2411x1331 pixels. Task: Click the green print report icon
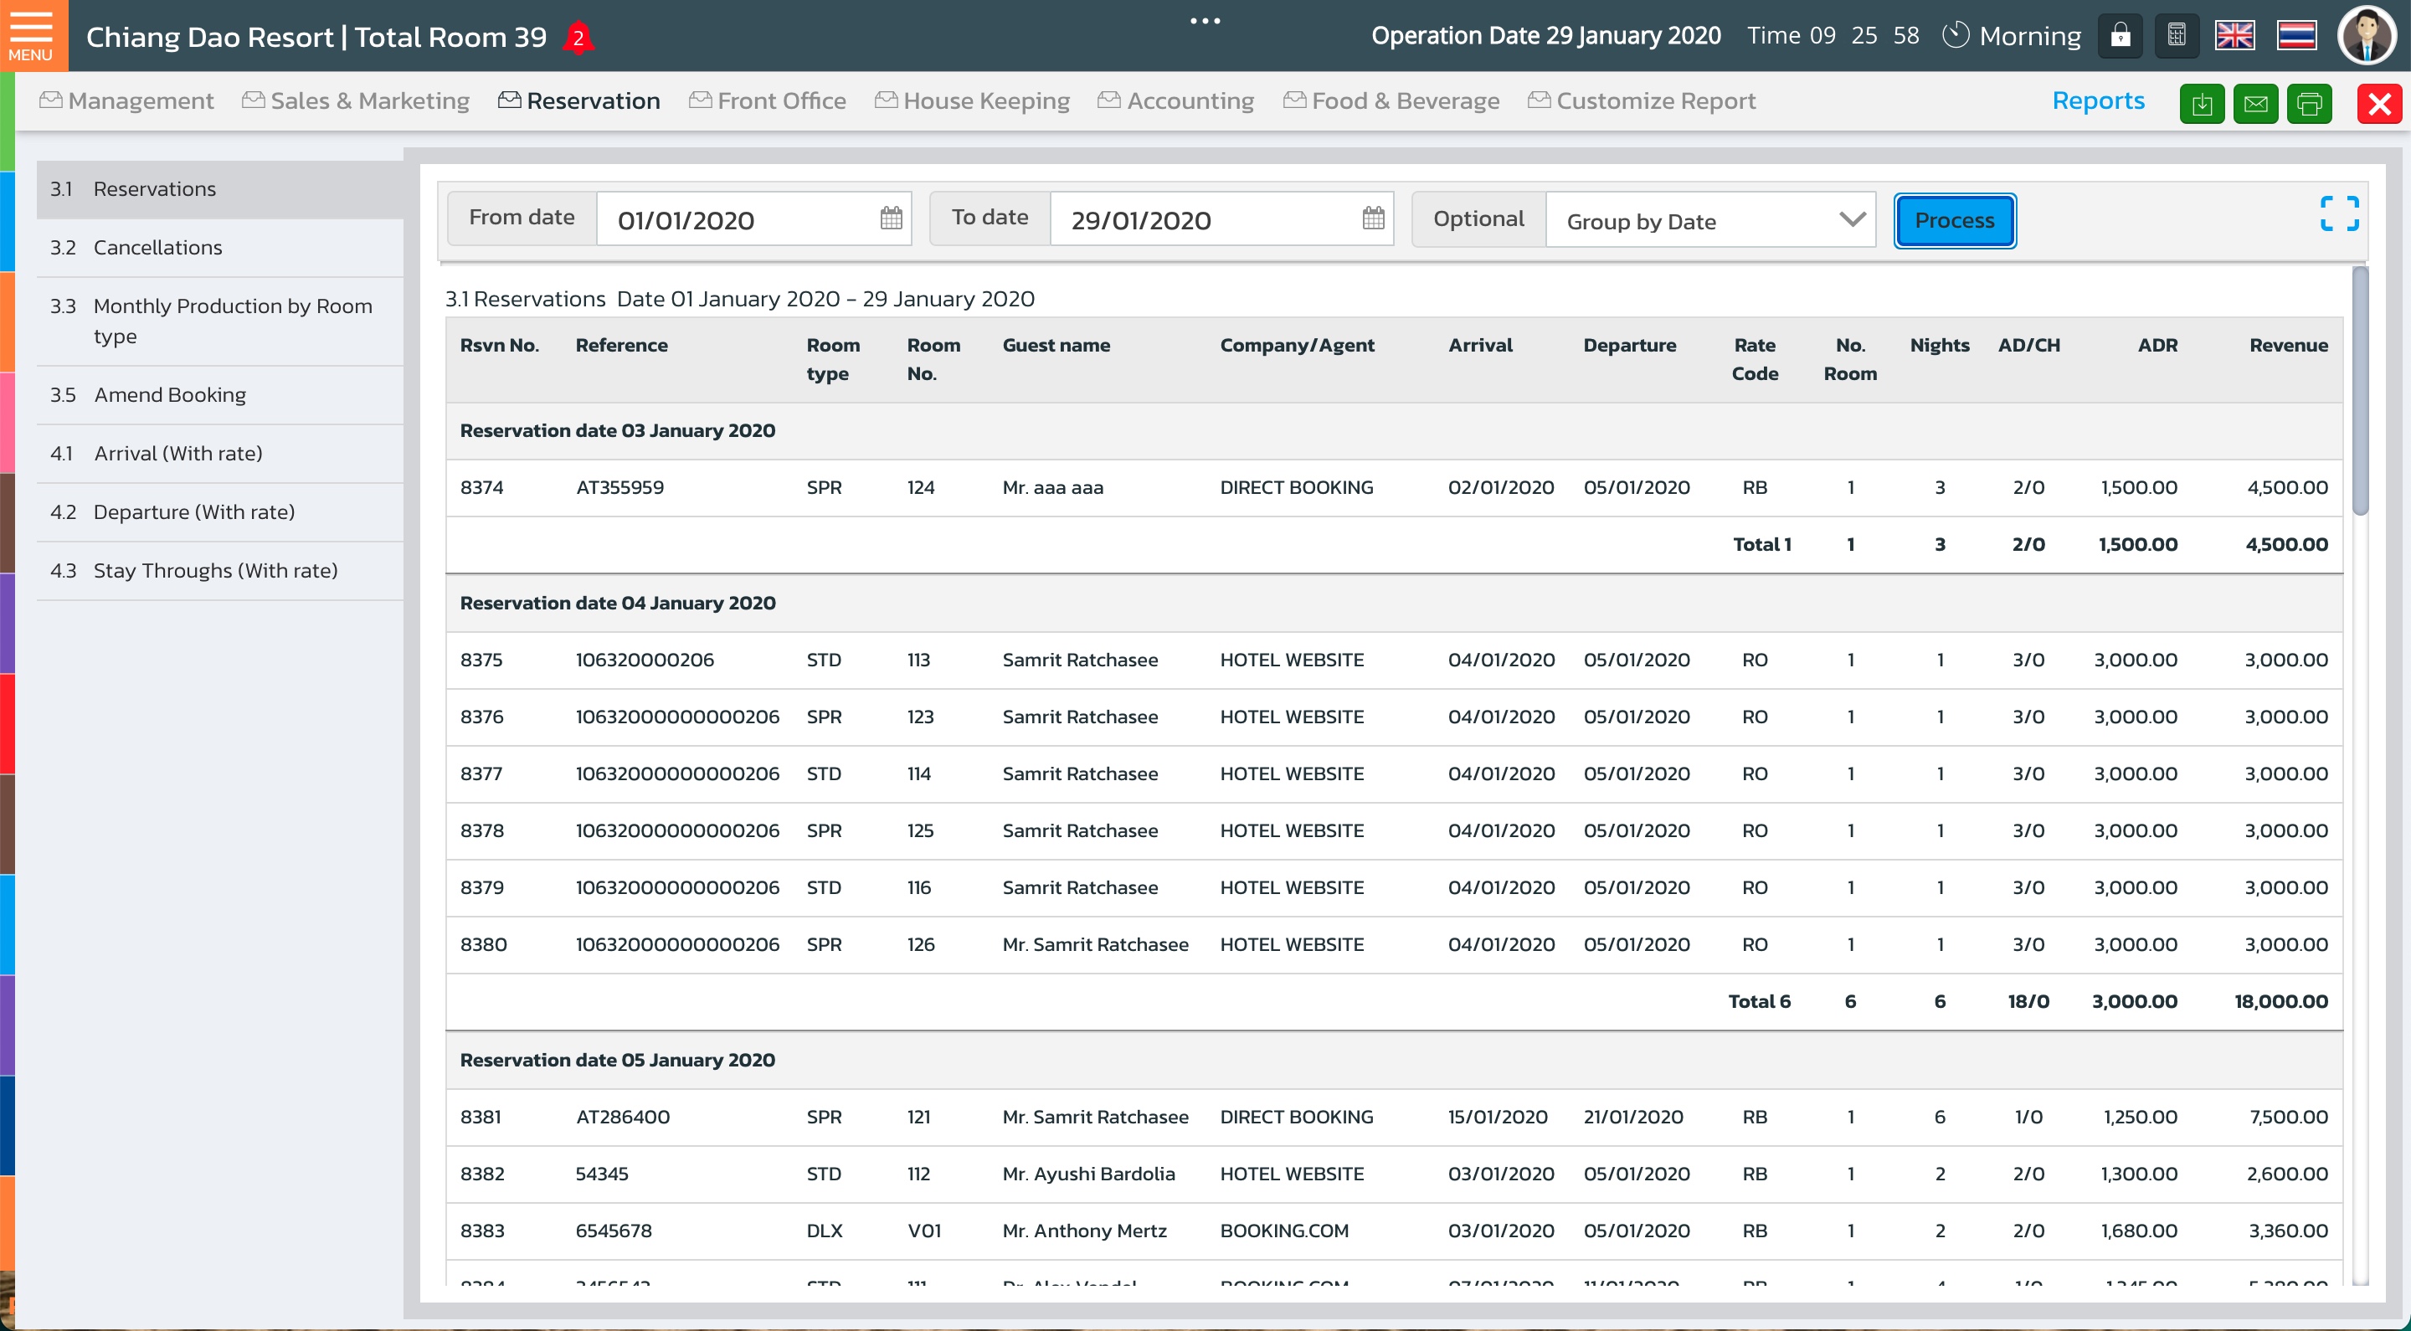pos(2310,103)
